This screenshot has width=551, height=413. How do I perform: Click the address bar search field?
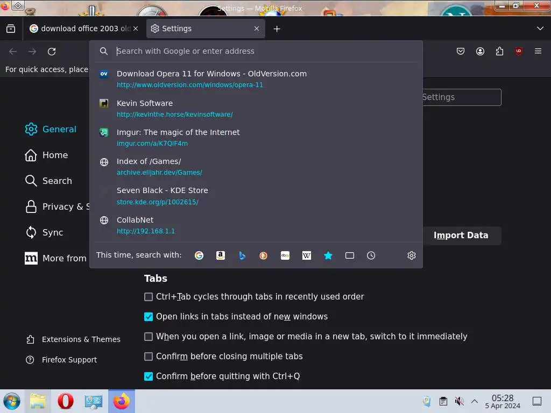tap(257, 51)
